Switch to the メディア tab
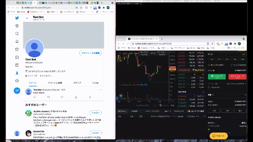 pos(77,83)
